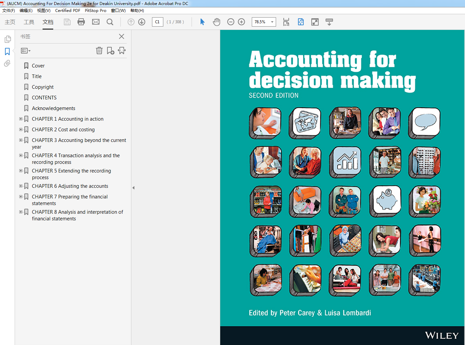The image size is (465, 345).
Task: Click the Zoom out minus icon
Action: (231, 22)
